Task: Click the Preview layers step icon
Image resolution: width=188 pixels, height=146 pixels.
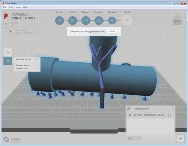Action: click(x=112, y=21)
